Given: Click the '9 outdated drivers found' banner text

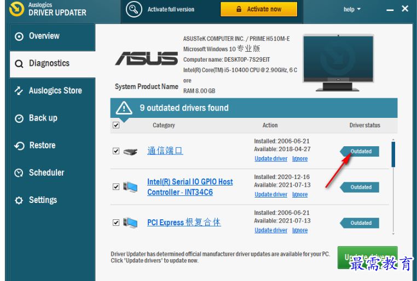Looking at the screenshot, I should coord(184,108).
